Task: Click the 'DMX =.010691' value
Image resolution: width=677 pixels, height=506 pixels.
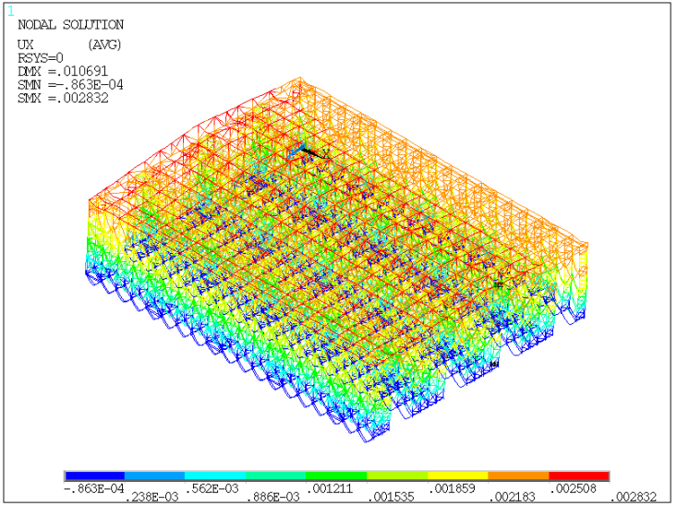Action: pos(63,71)
